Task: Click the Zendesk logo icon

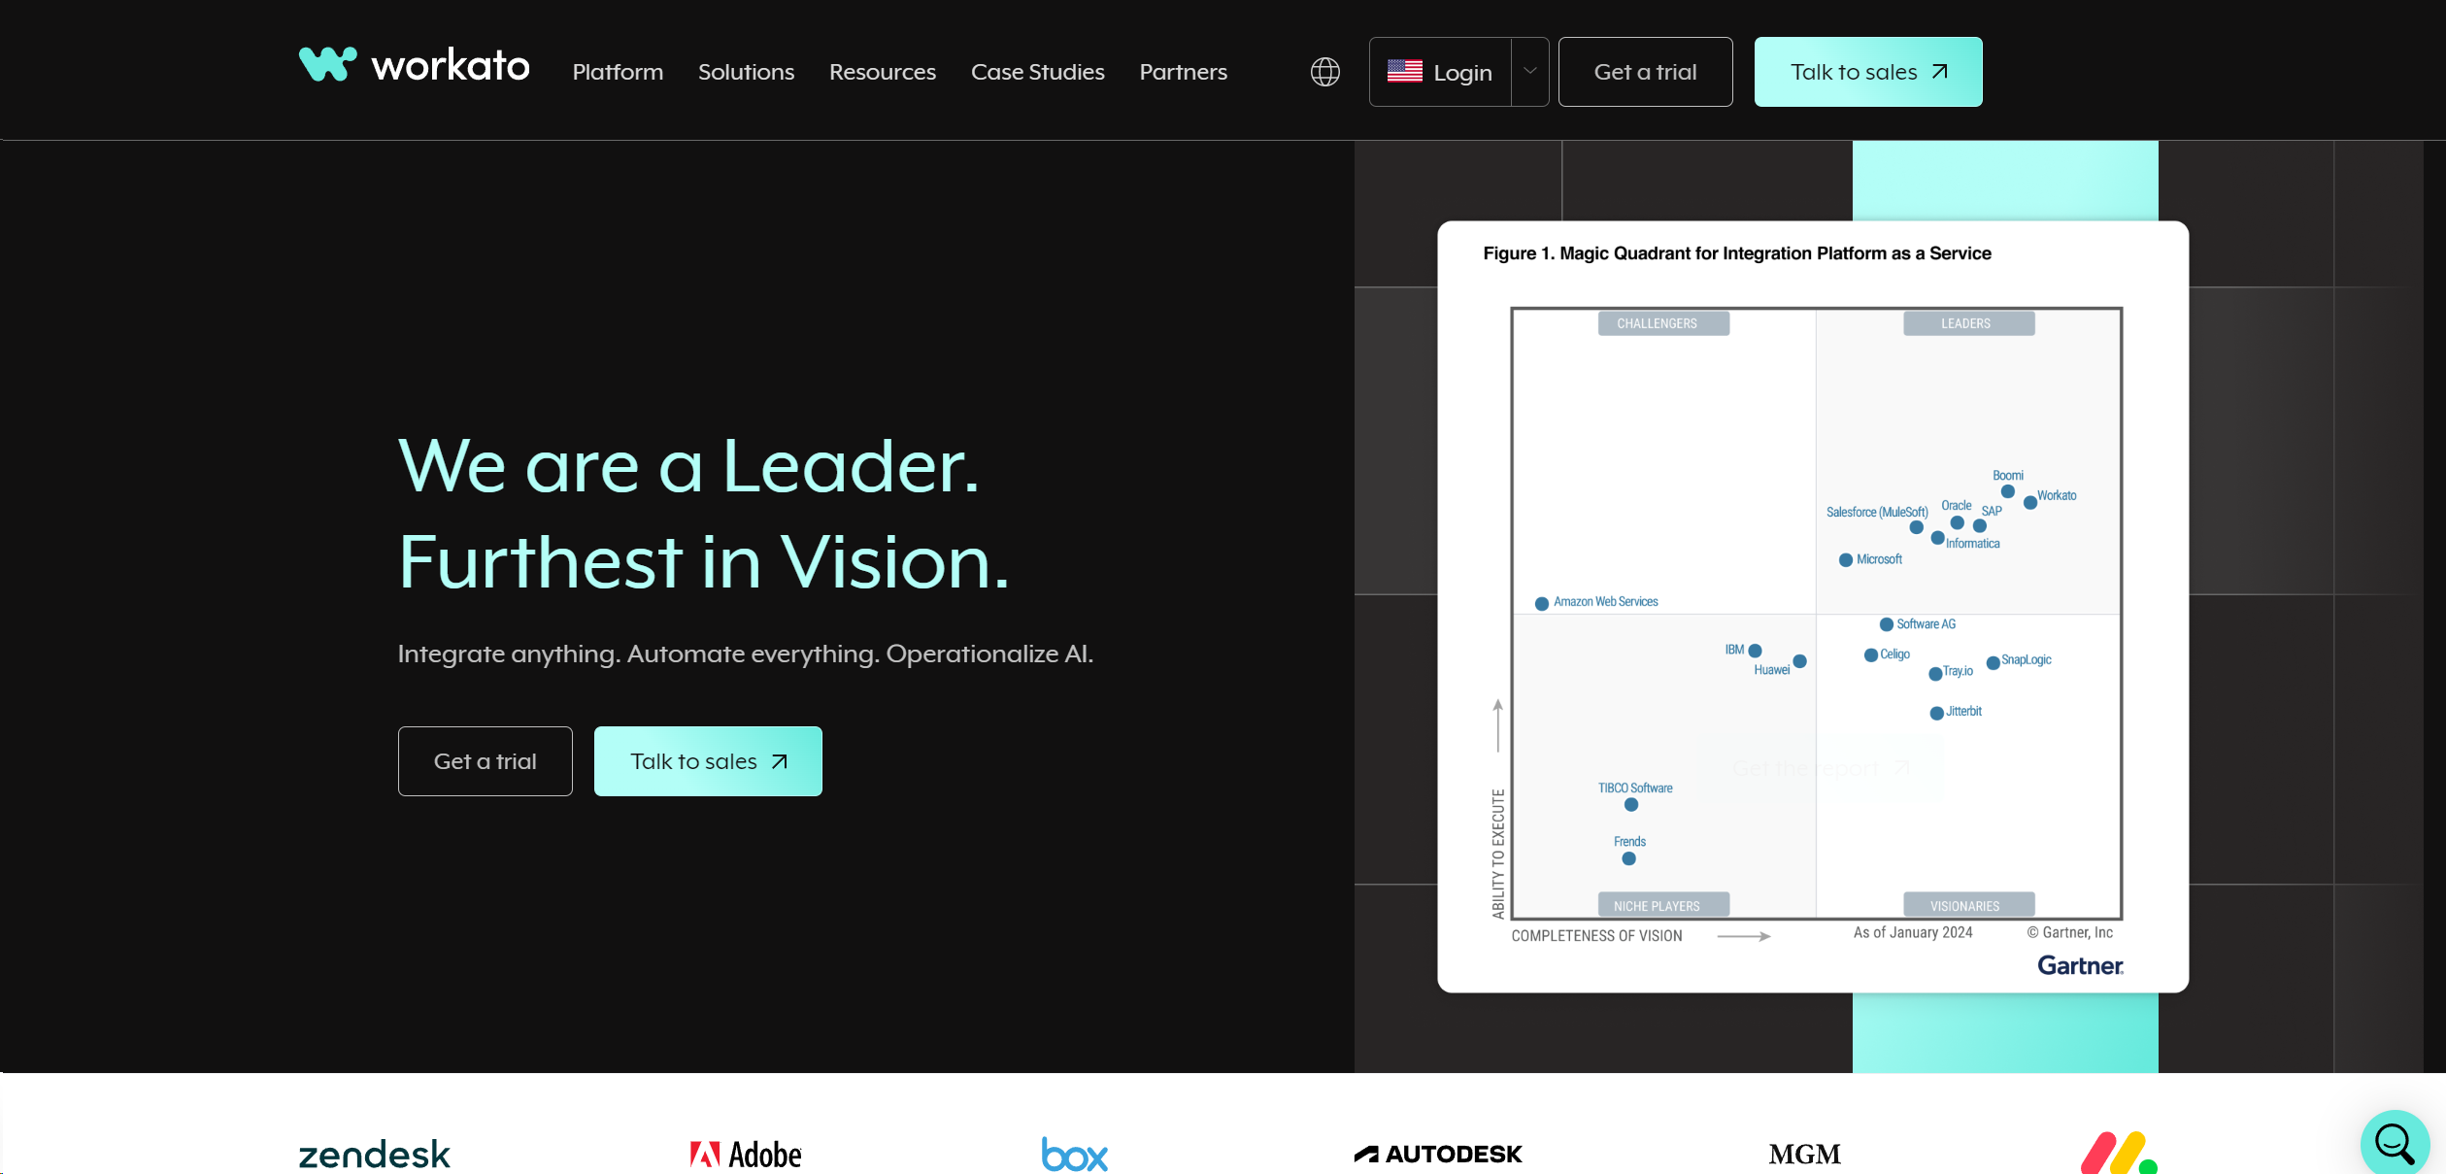Action: tap(375, 1154)
